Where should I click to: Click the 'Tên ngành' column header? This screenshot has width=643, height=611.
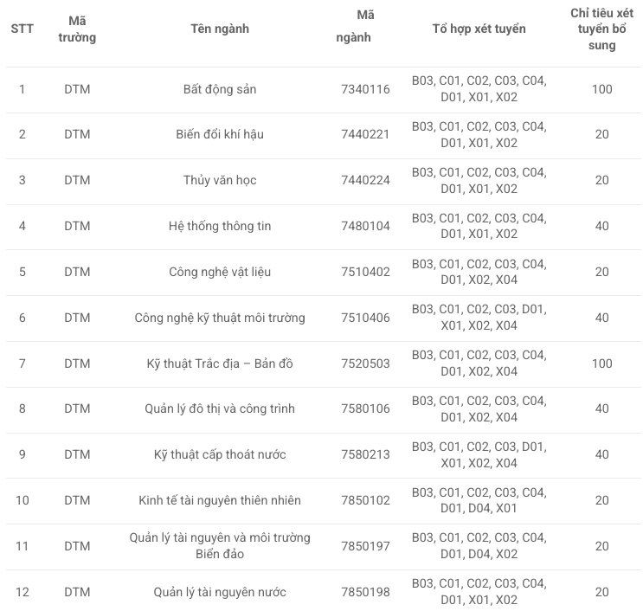(x=220, y=29)
